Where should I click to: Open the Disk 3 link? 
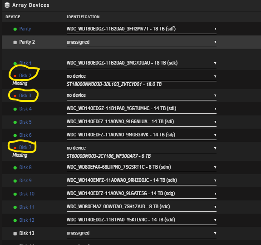25,95
